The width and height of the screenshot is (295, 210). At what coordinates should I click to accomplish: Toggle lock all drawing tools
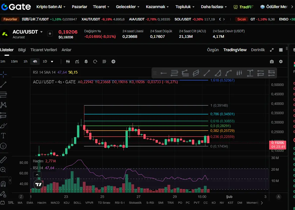pos(3,194)
